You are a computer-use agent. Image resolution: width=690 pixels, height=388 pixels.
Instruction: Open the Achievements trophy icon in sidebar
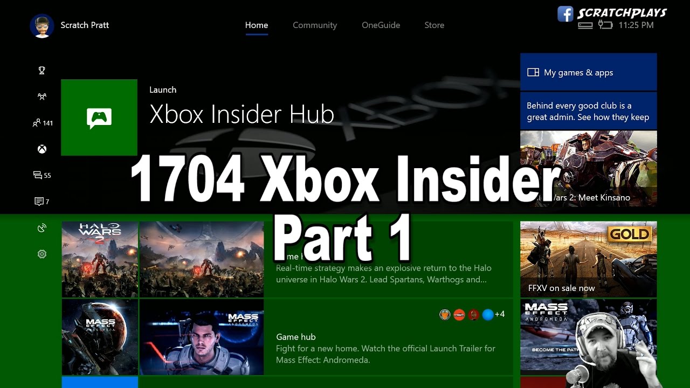pyautogui.click(x=42, y=71)
